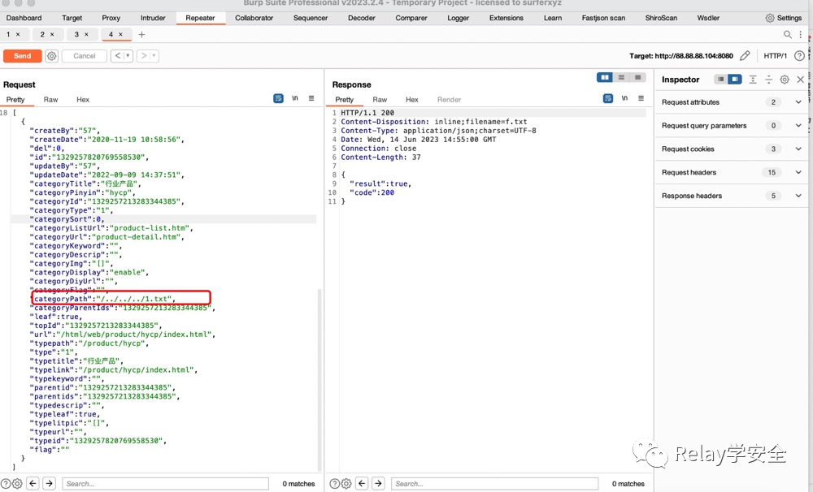Open Burp Settings

pyautogui.click(x=784, y=18)
